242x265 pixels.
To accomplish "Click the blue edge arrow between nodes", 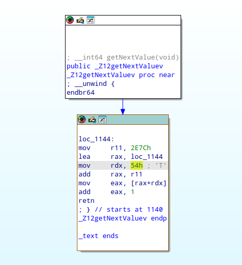I will click(x=123, y=107).
